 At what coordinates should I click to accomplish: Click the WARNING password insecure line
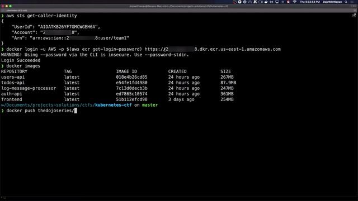tap(95, 55)
